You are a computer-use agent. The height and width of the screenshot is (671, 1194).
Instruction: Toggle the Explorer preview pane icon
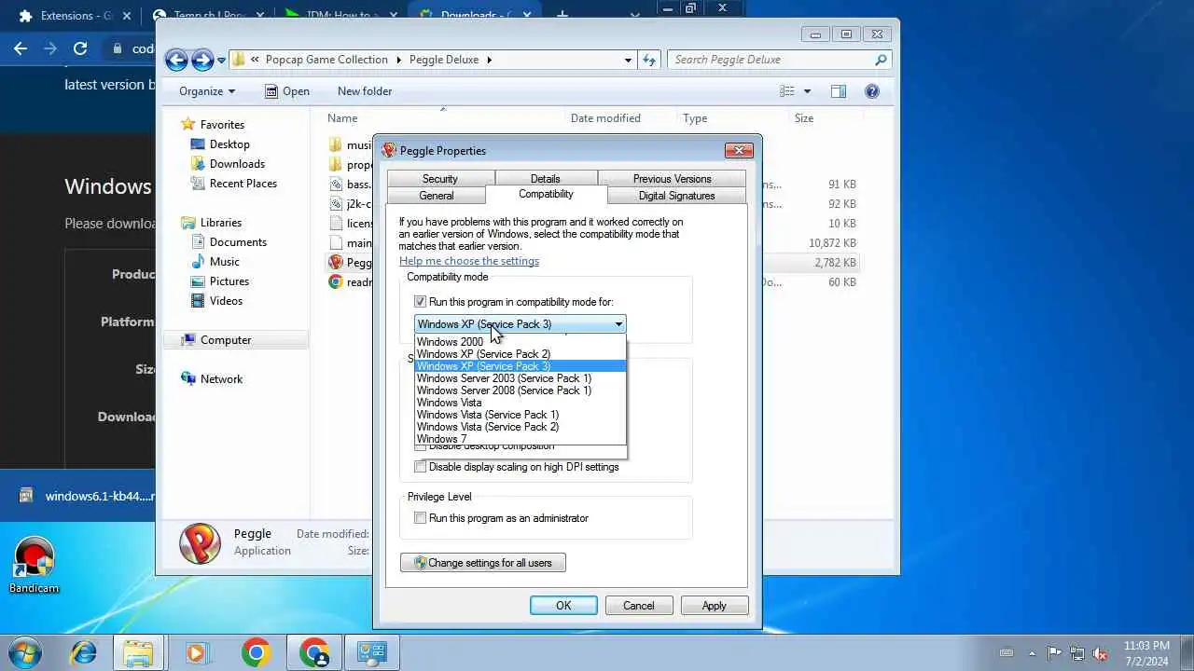[x=839, y=91]
